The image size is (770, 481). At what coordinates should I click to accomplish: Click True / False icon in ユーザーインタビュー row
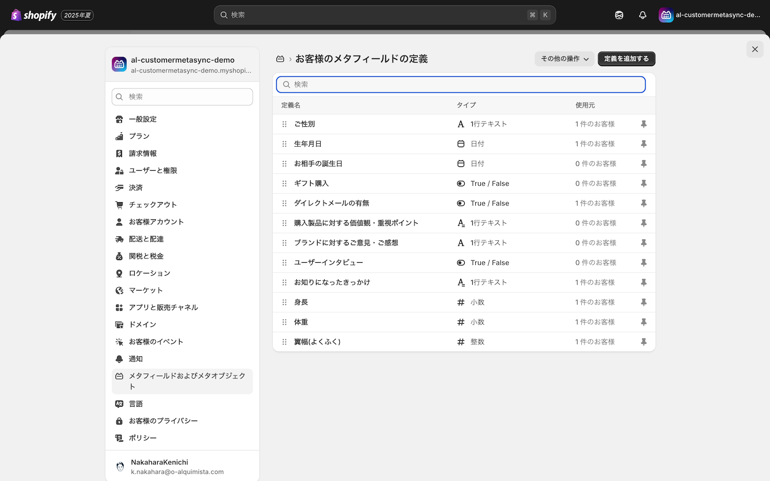(x=461, y=263)
